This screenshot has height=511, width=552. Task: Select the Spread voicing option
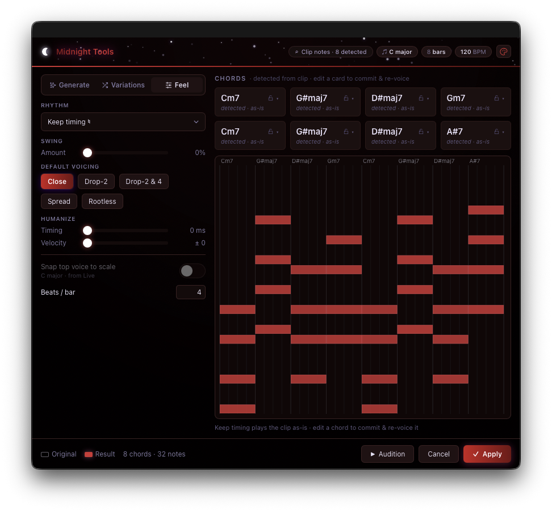click(59, 202)
